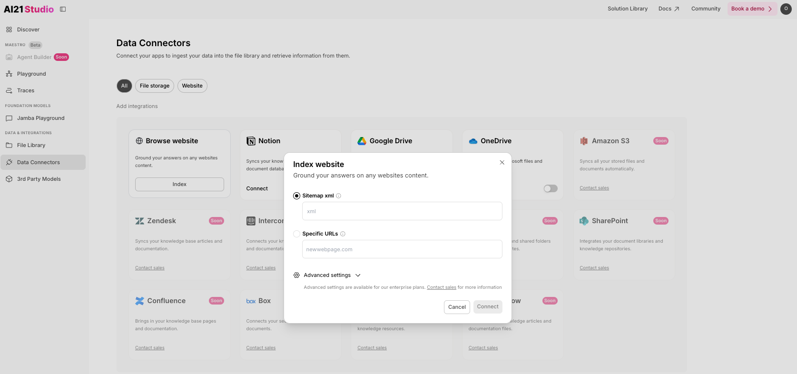This screenshot has width=797, height=374.
Task: Click the 3rd Party Models cube icon
Action: (x=9, y=179)
